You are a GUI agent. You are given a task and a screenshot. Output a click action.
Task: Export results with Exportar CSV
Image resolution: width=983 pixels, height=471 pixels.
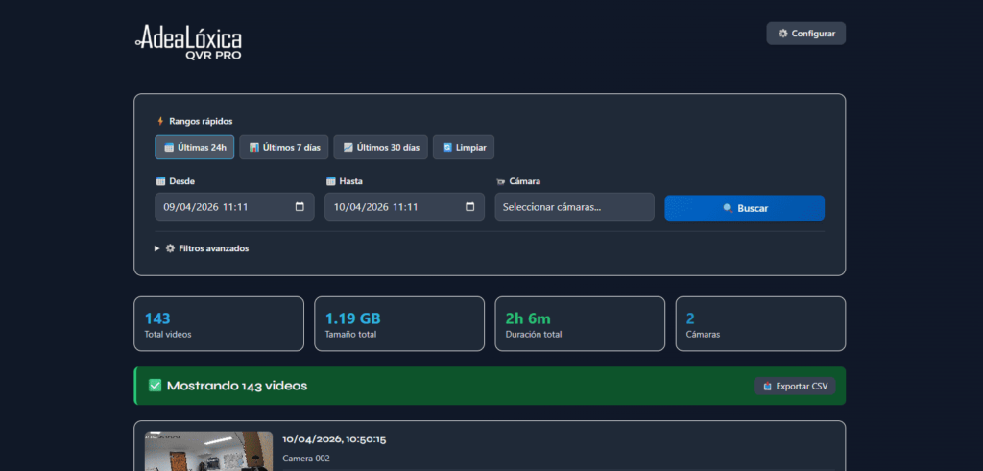pyautogui.click(x=794, y=386)
